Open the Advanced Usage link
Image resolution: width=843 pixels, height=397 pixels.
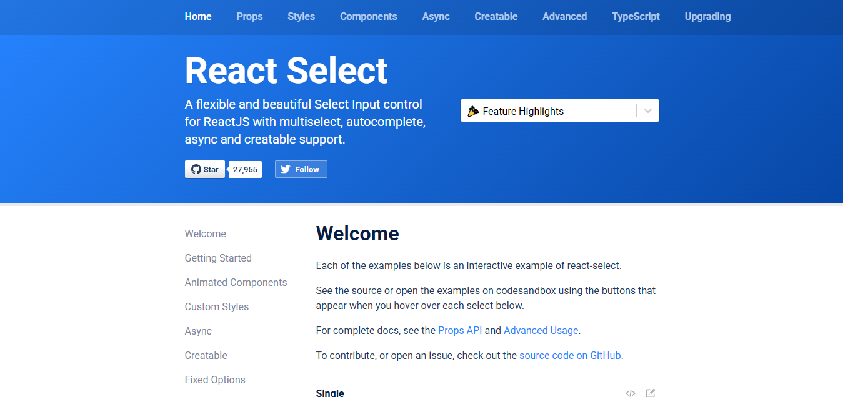click(x=541, y=330)
